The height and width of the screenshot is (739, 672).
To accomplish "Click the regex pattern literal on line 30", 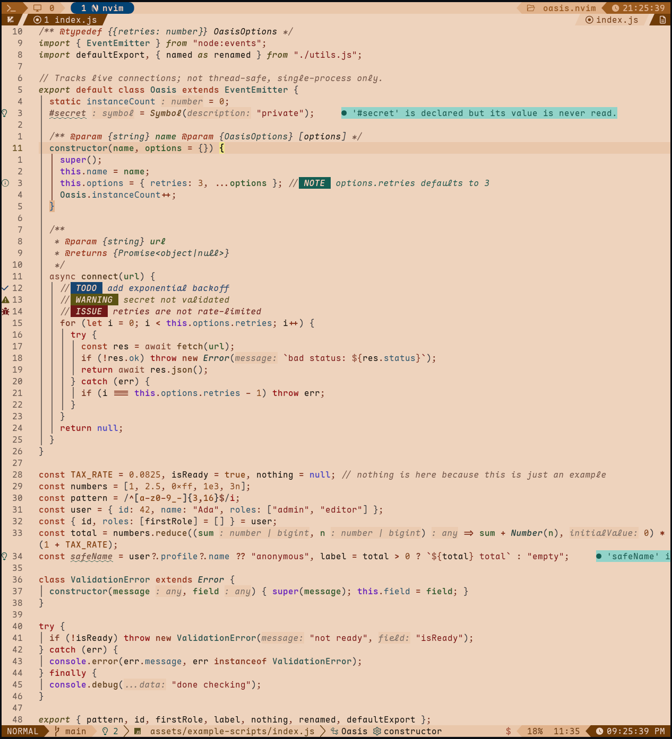I will coord(179,498).
